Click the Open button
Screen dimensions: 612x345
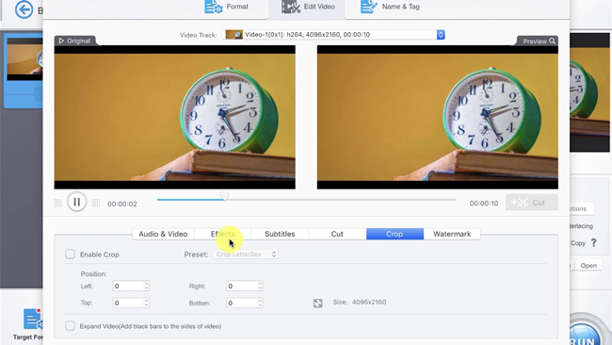point(588,266)
